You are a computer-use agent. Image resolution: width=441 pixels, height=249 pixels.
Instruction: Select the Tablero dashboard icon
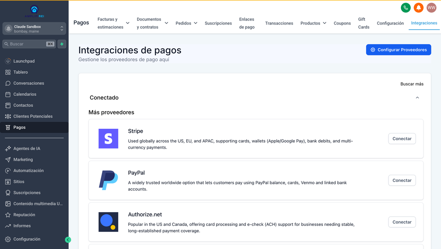[8, 72]
